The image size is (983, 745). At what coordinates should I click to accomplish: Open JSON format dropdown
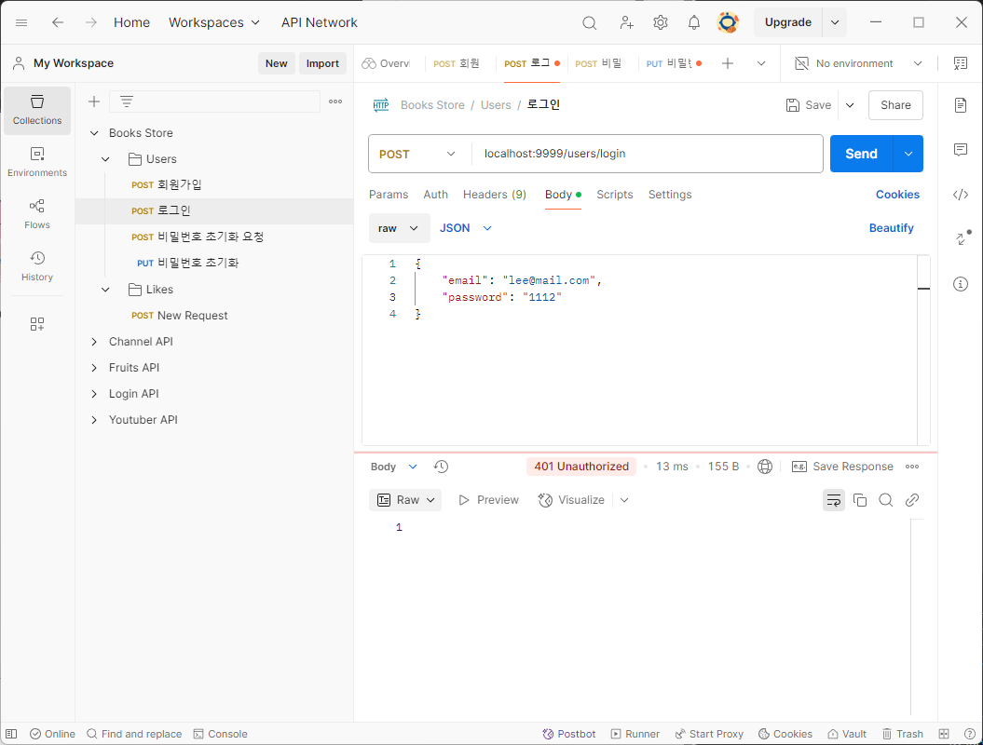pyautogui.click(x=466, y=229)
